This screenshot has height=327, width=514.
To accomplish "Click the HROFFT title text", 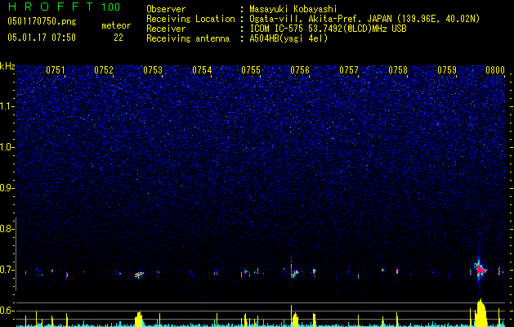I will (x=51, y=7).
